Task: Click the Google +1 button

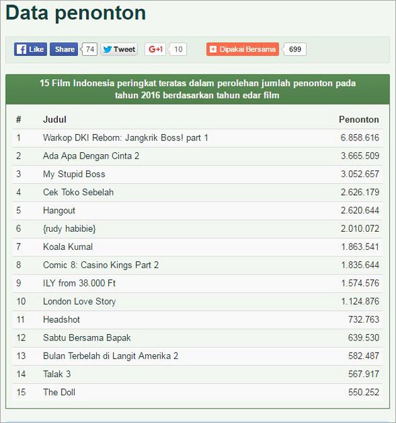Action: 155,49
